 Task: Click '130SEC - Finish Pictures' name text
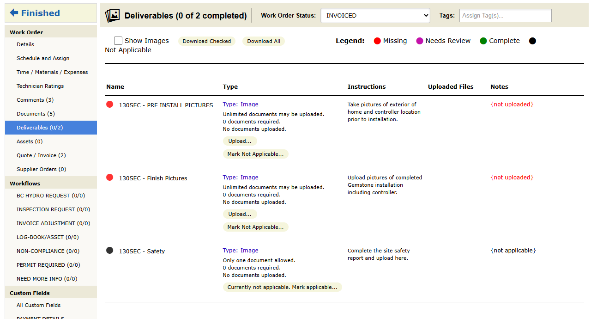[x=153, y=178]
